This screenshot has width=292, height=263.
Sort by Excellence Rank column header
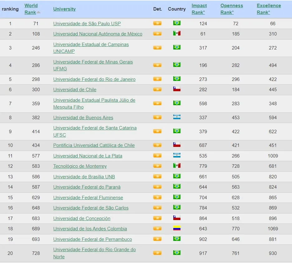point(269,9)
